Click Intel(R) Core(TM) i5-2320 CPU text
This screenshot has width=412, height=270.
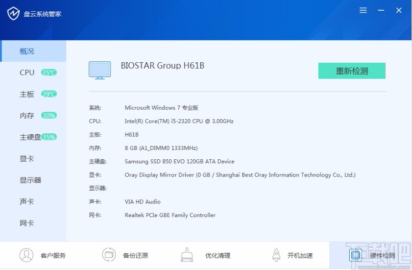[179, 121]
